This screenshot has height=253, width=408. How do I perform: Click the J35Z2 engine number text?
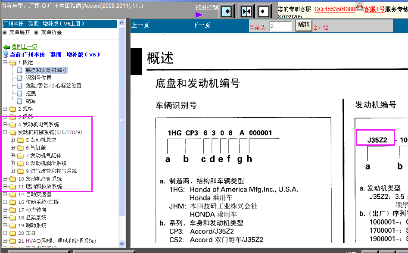click(x=377, y=141)
